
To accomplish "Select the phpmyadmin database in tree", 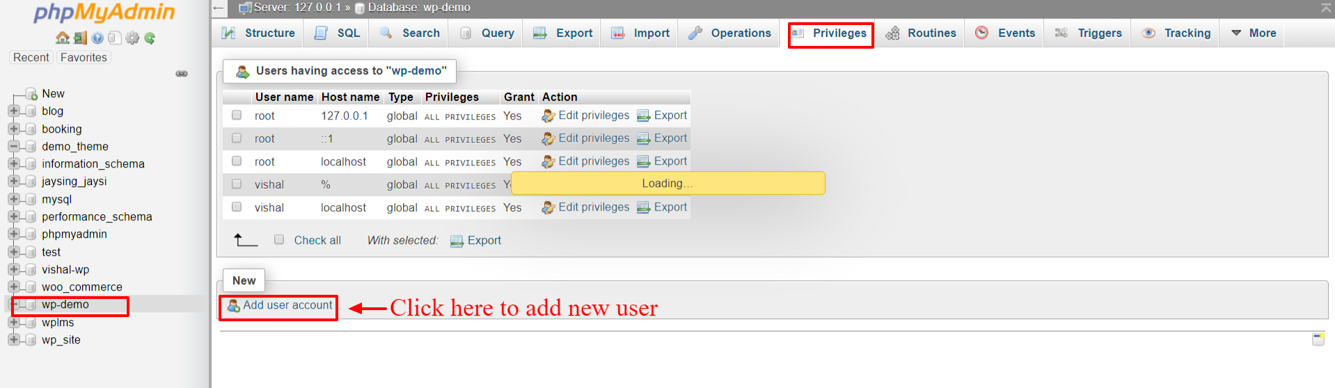I will click(74, 234).
